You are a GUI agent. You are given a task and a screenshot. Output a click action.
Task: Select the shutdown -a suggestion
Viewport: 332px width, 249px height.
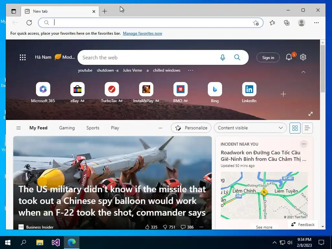pyautogui.click(x=108, y=70)
